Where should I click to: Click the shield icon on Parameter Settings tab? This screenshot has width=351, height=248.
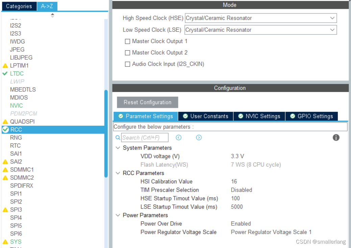pos(121,116)
